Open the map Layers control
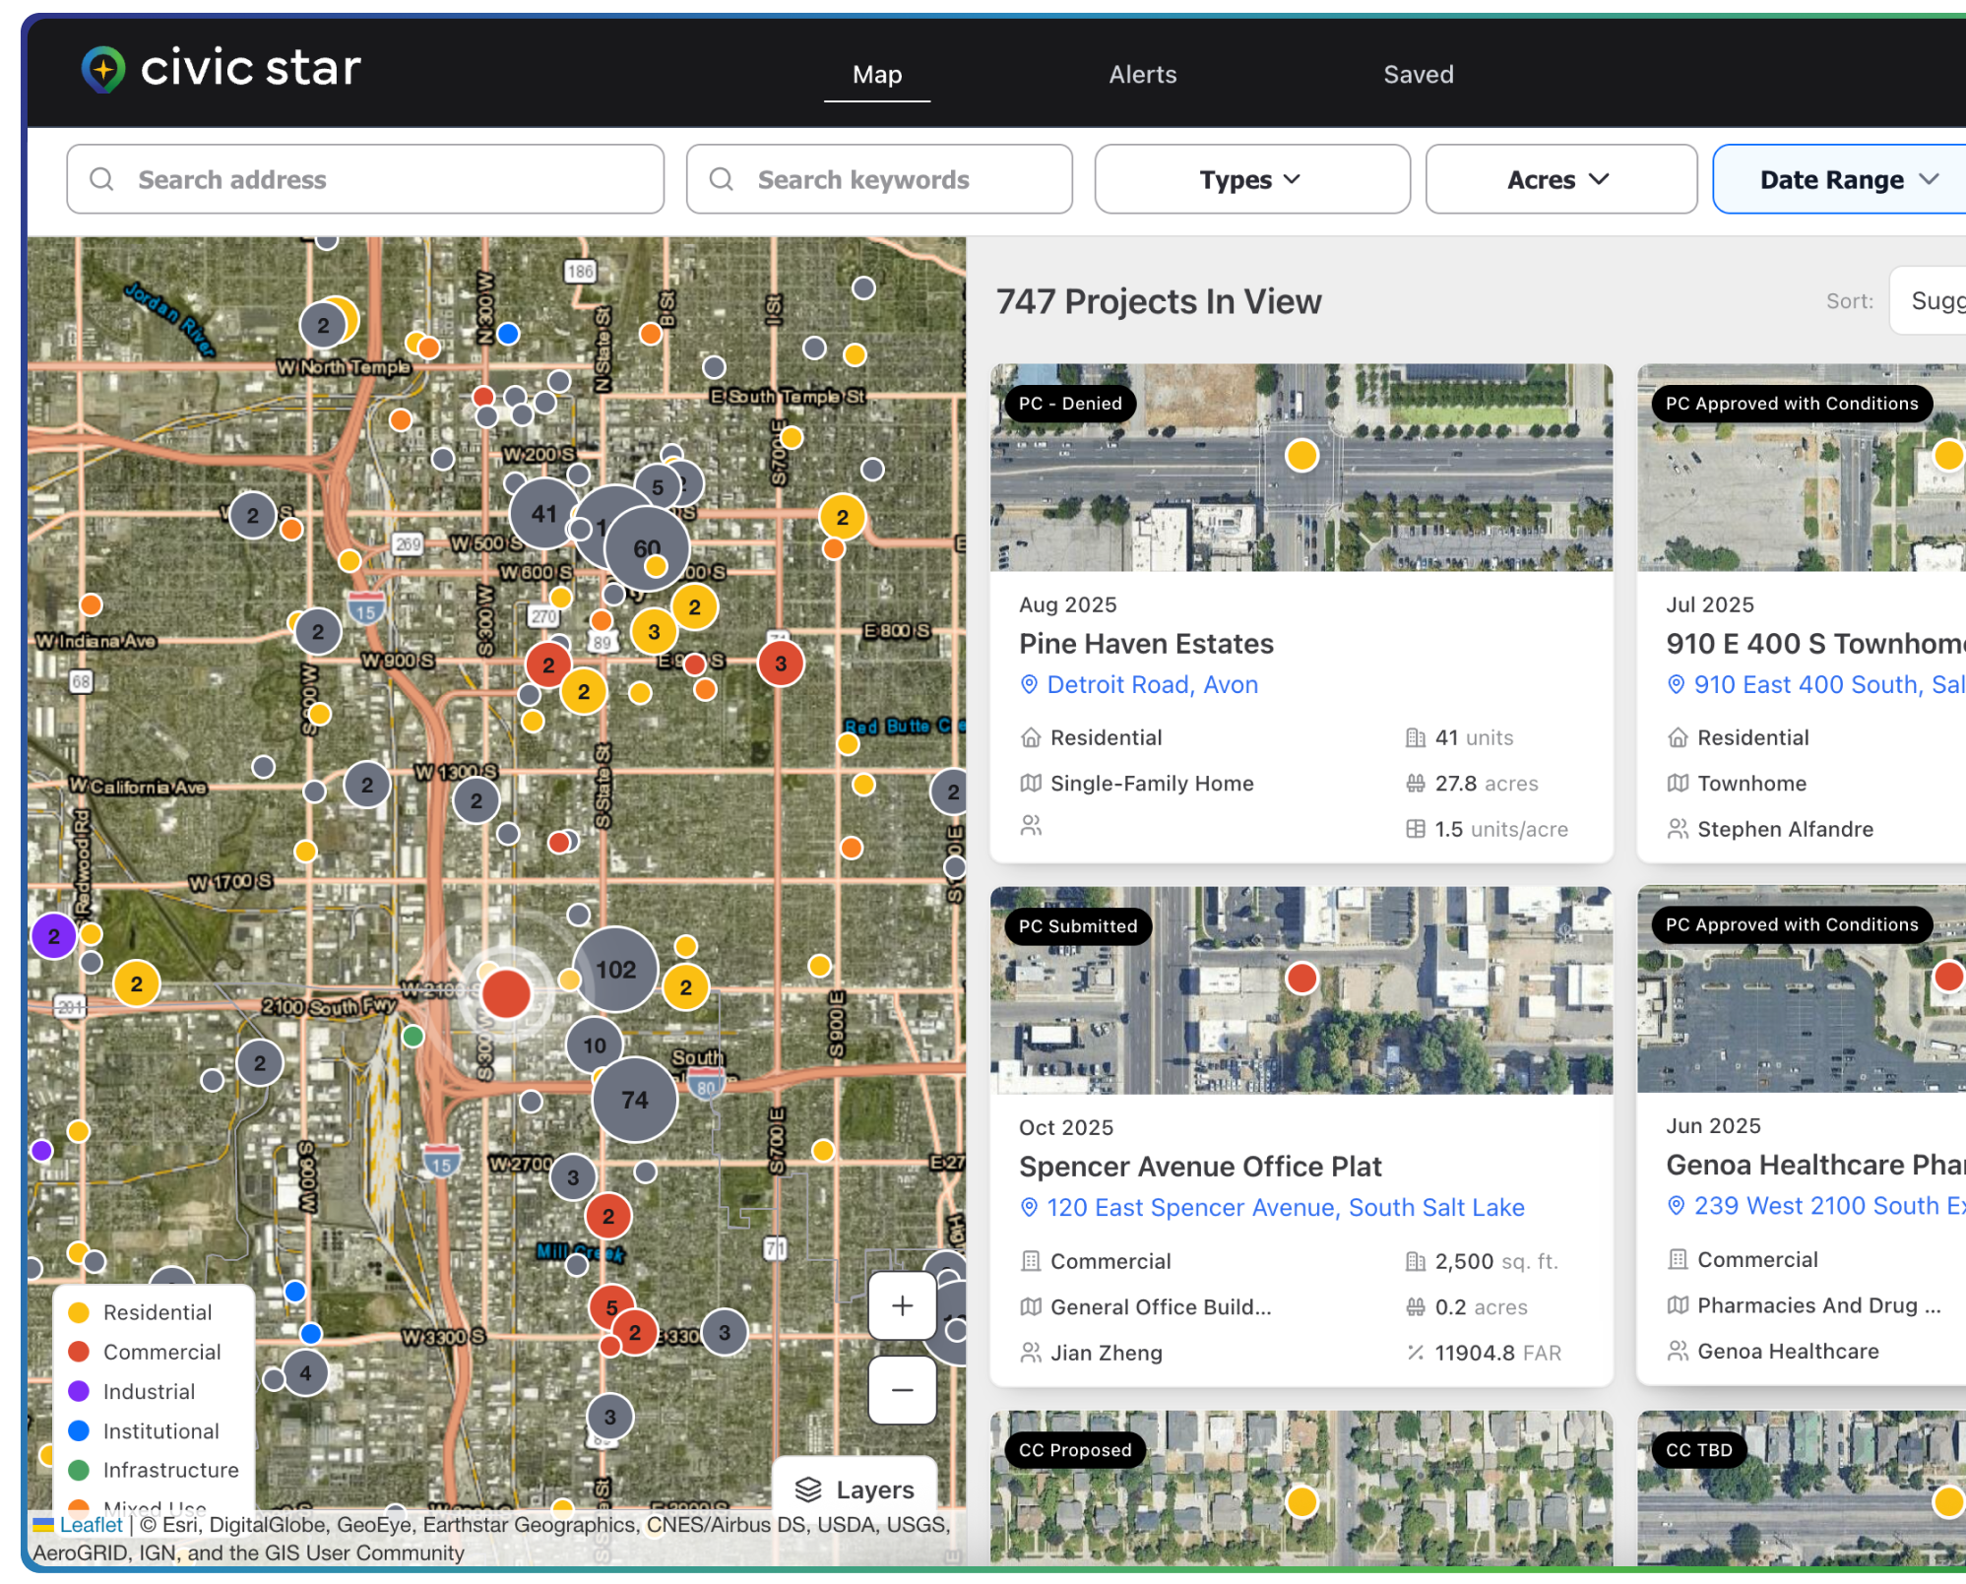The image size is (1966, 1584). point(855,1489)
